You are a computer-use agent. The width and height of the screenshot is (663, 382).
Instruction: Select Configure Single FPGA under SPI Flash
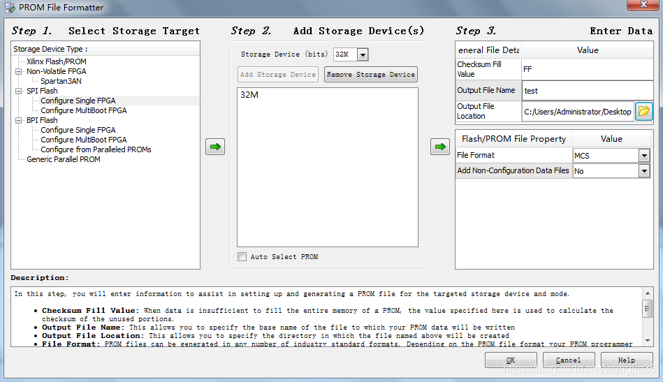click(78, 101)
